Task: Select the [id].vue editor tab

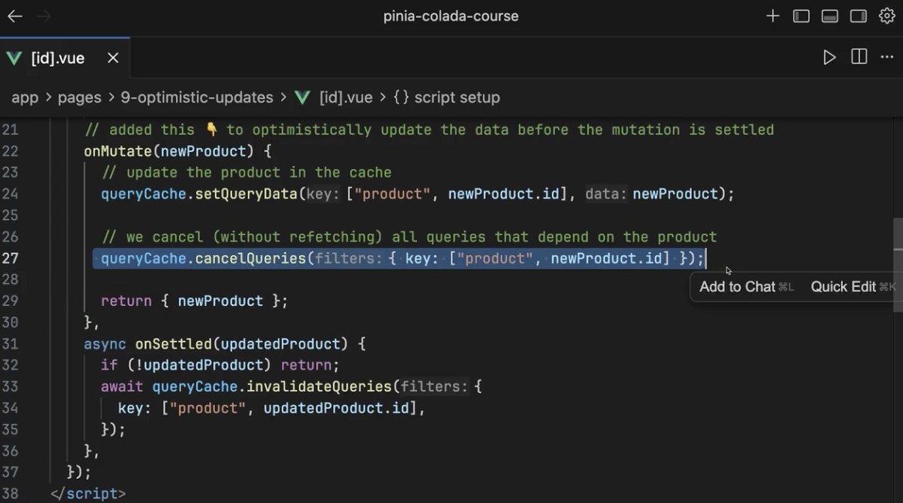Action: coord(65,58)
